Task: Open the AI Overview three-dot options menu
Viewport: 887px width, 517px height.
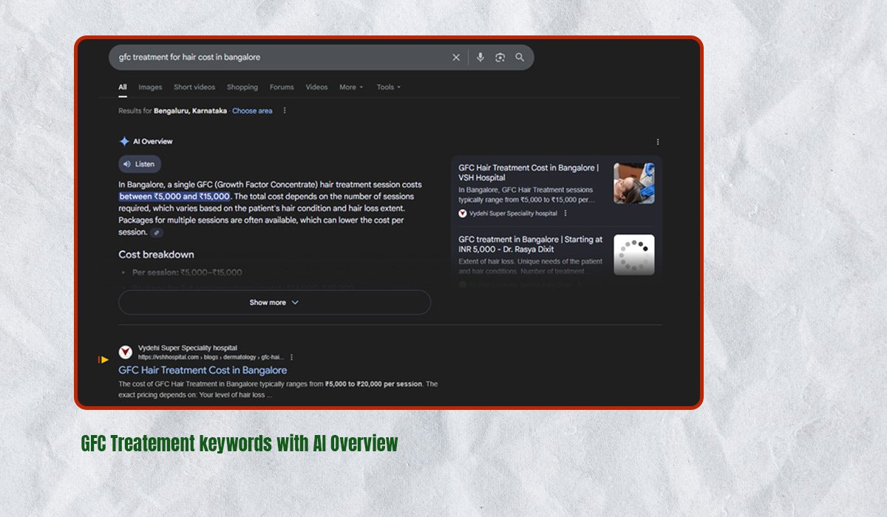Action: (658, 142)
